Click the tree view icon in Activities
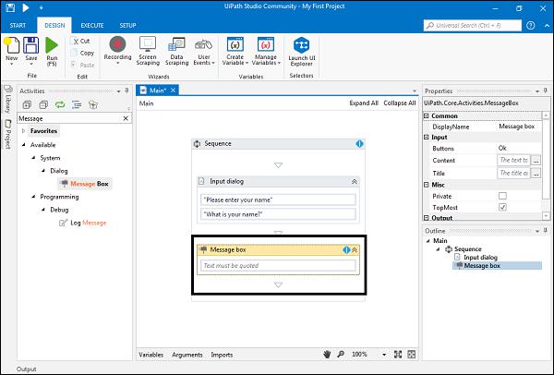This screenshot has height=375, width=554. pyautogui.click(x=77, y=104)
